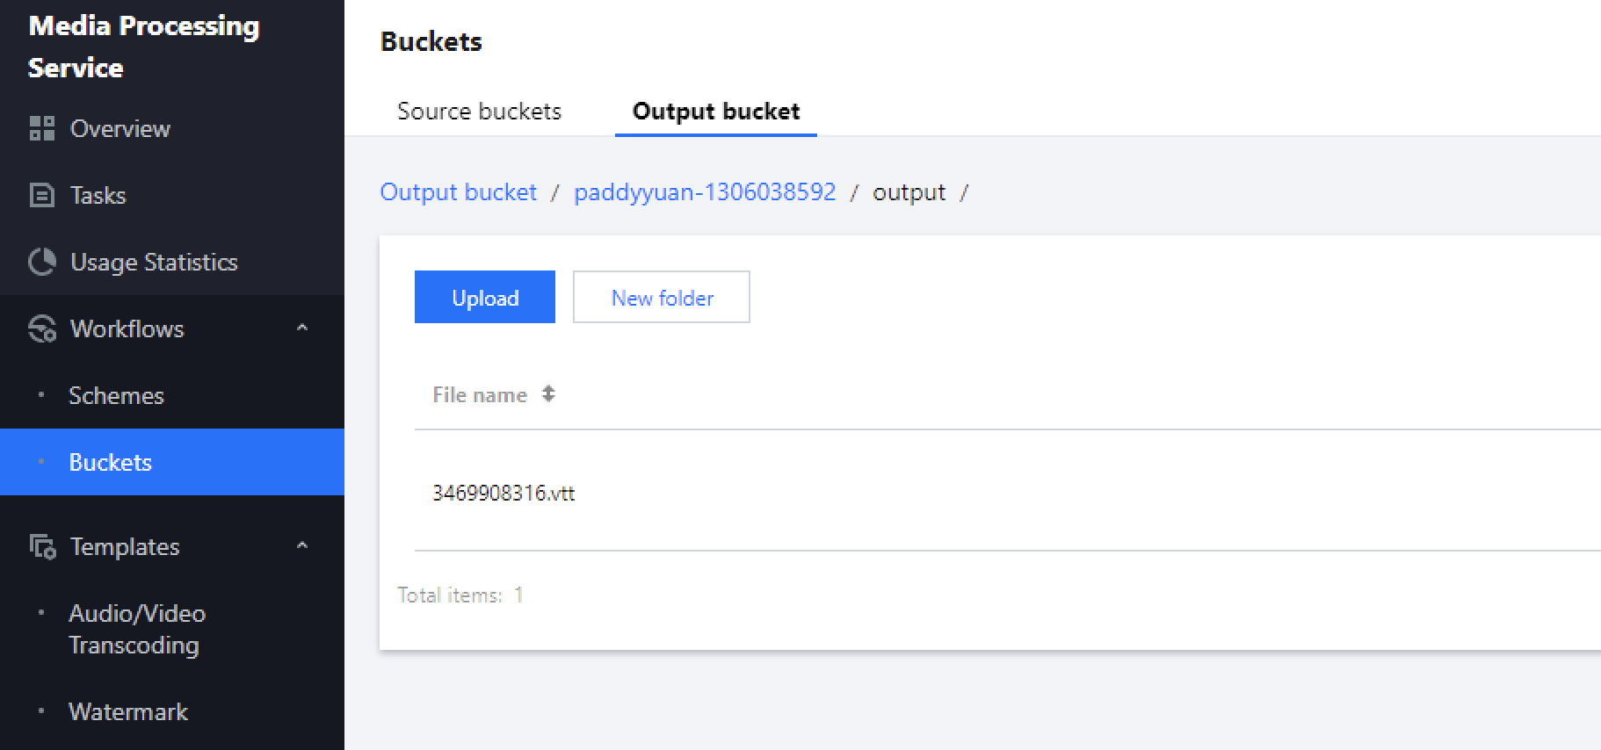Click the File name column header

pos(479,395)
